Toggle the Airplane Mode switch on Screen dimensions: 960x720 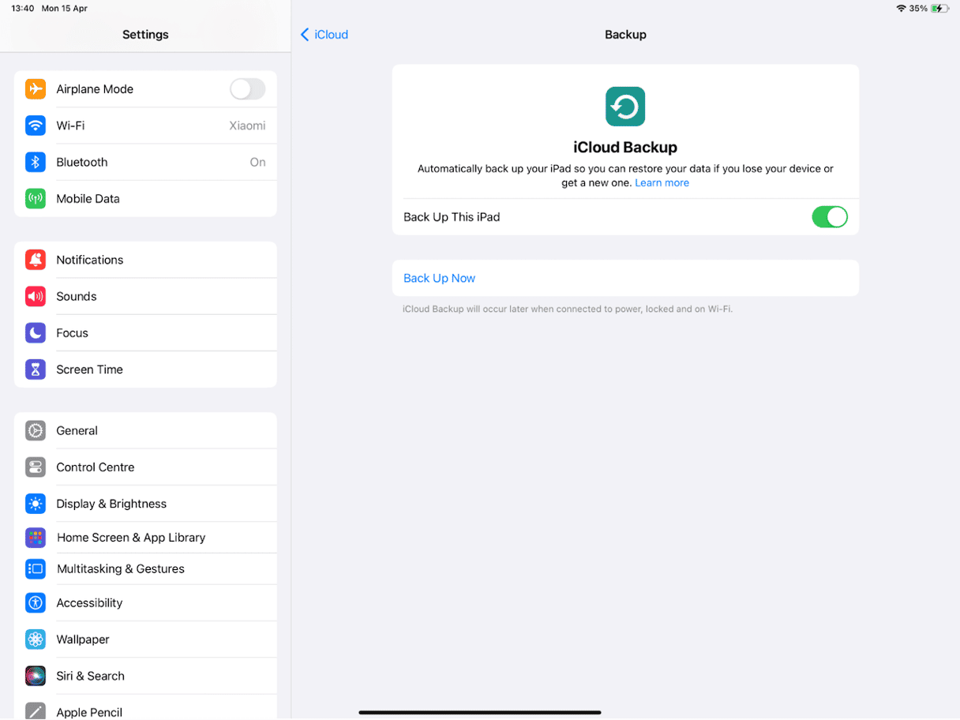pos(247,89)
